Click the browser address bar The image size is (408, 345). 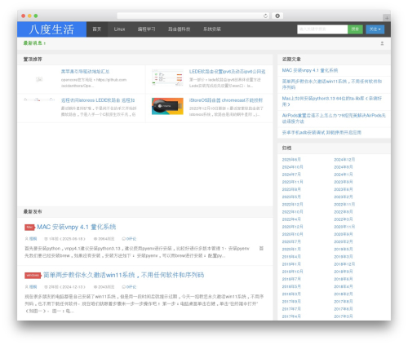(x=193, y=15)
